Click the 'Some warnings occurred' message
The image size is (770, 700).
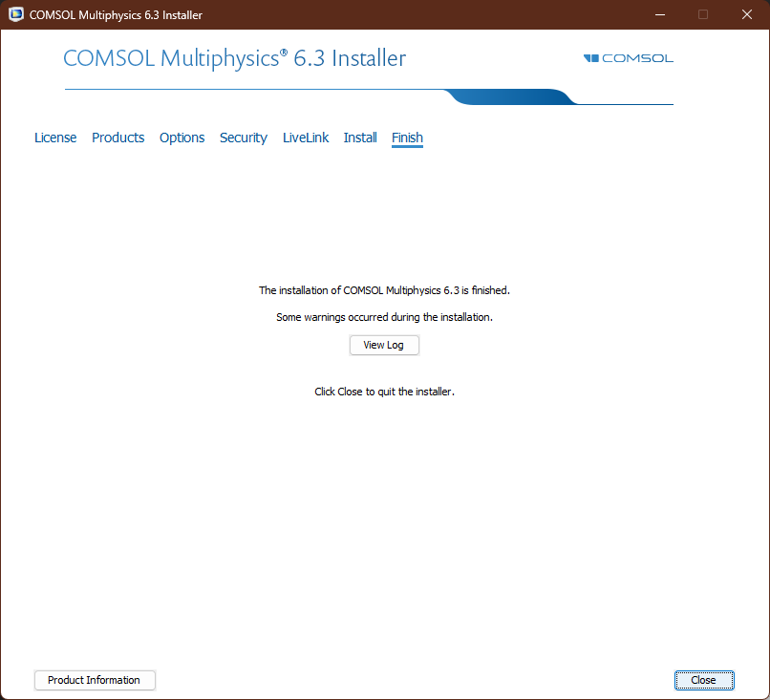point(384,317)
